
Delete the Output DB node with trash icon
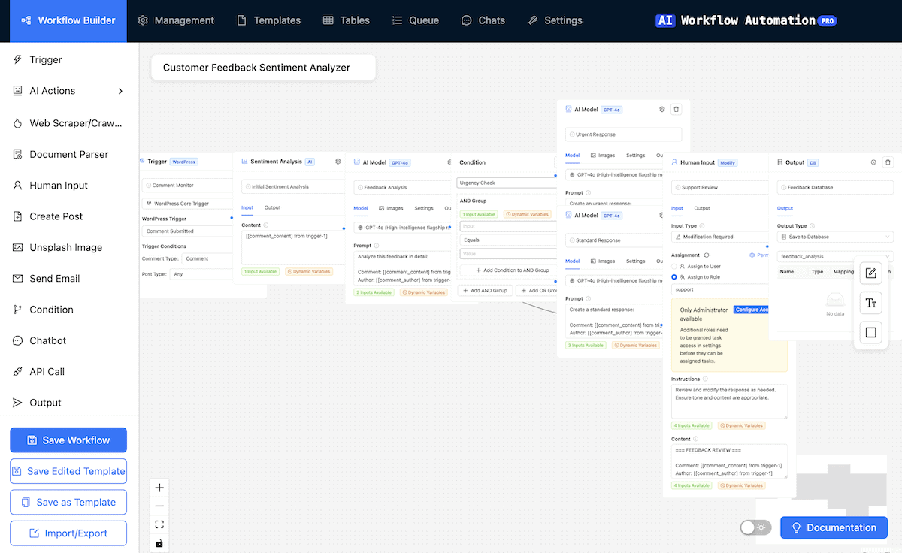click(888, 162)
